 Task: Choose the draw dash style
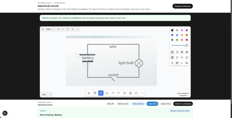point(172,58)
